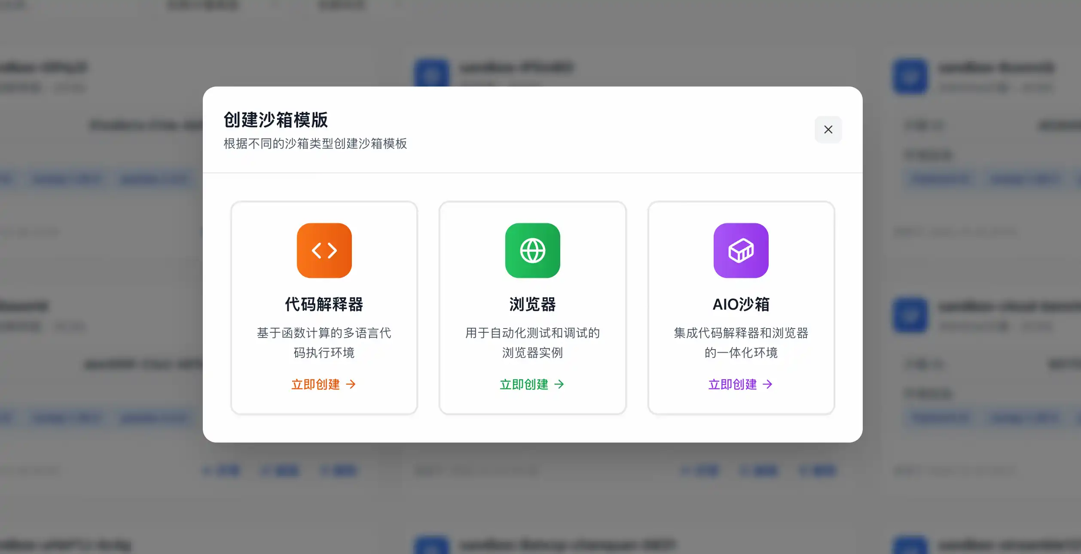This screenshot has width=1081, height=554.
Task: Click the purple arrow beside 立即创建
Action: (x=768, y=384)
